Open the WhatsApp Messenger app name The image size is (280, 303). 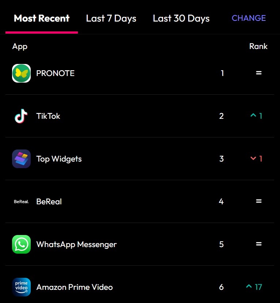coord(76,245)
